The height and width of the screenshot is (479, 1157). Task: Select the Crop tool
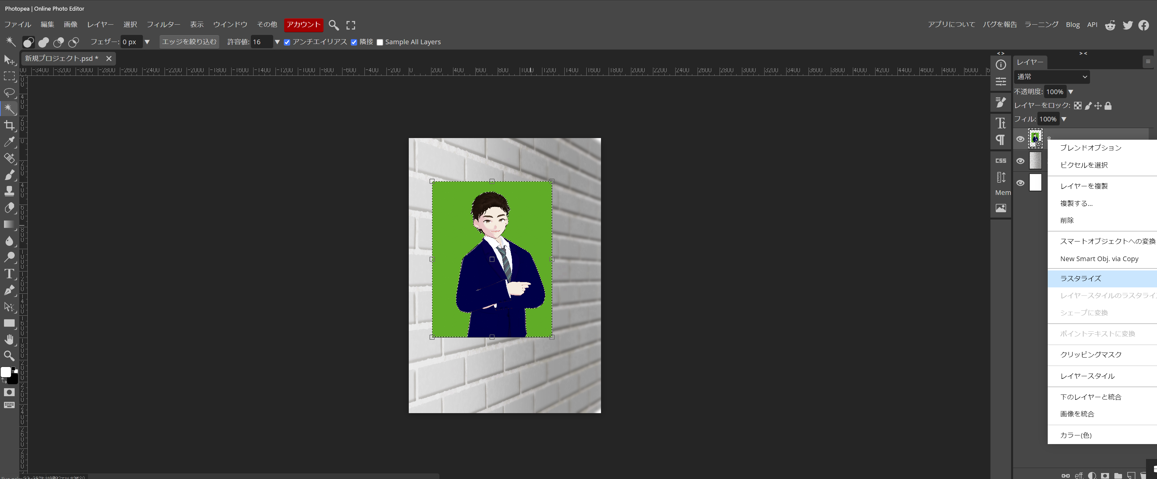(x=9, y=125)
